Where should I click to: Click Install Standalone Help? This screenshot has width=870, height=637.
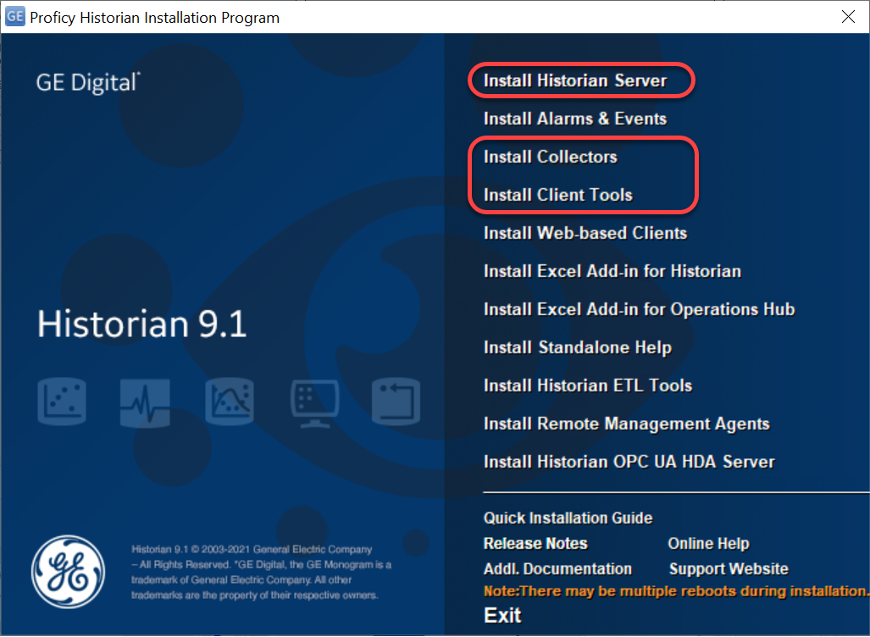578,347
